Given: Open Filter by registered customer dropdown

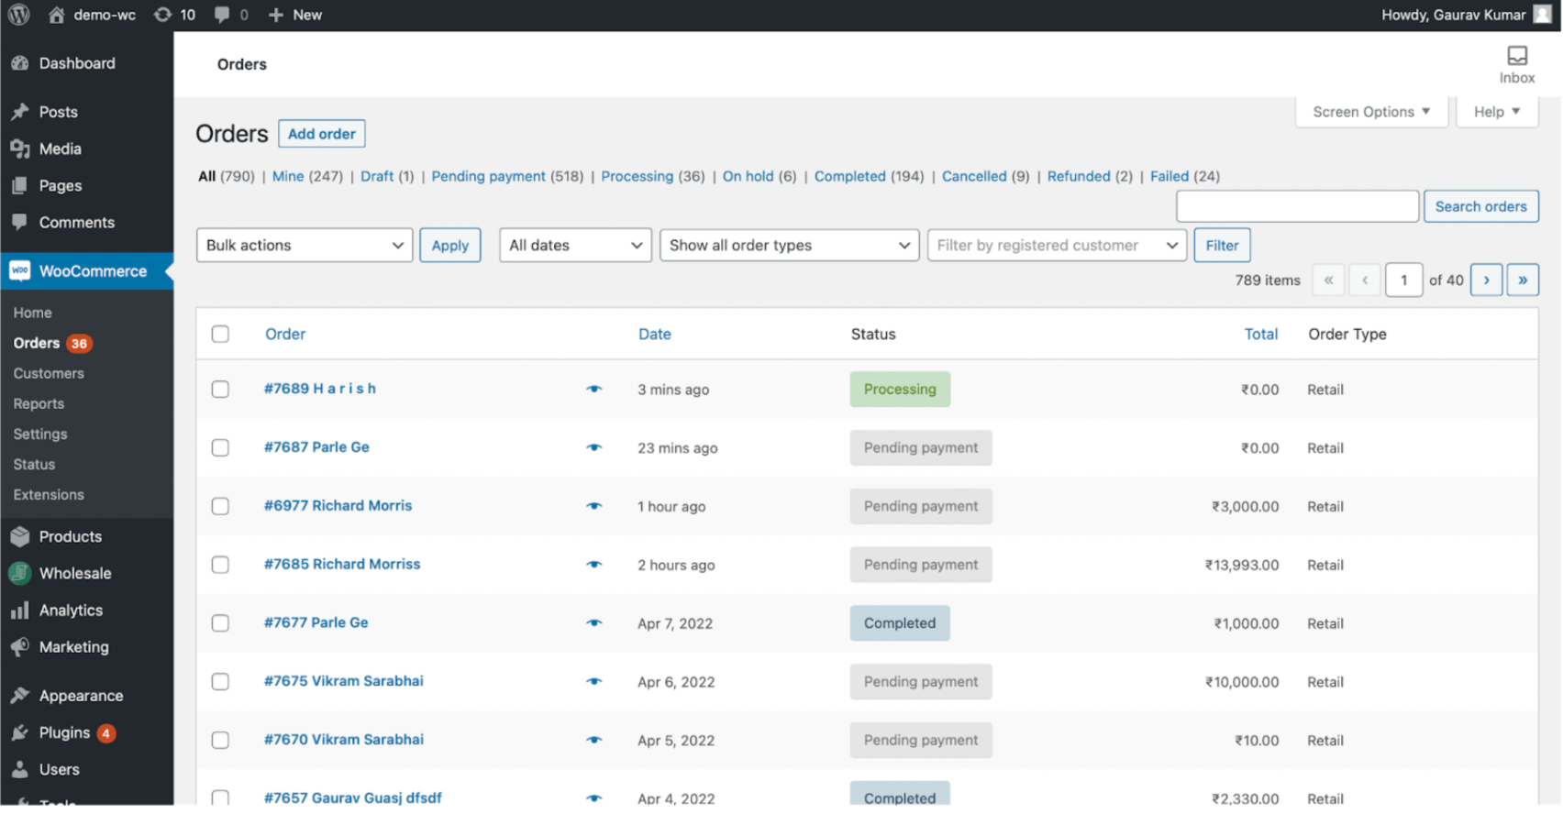Looking at the screenshot, I should [x=1057, y=245].
